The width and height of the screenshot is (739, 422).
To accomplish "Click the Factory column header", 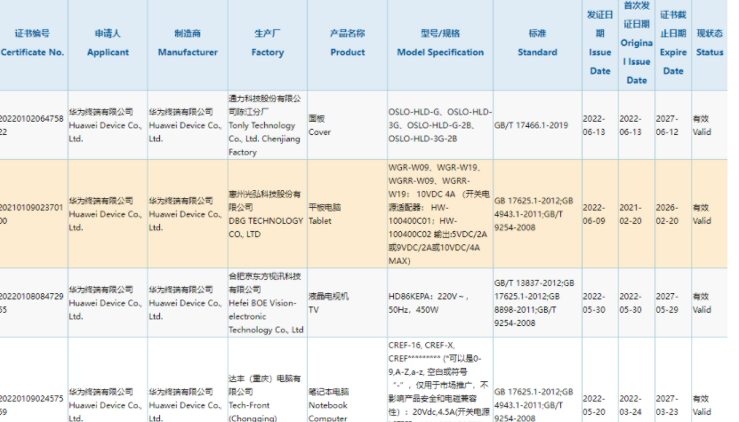I will coord(268,44).
